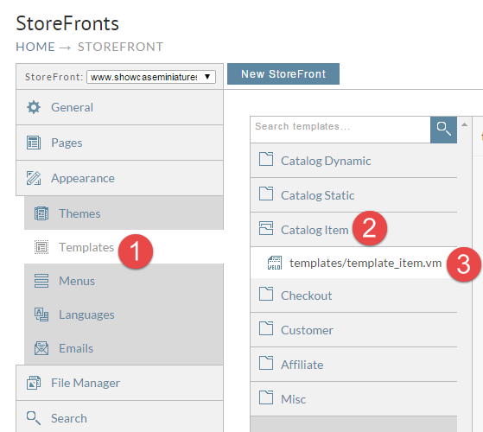The image size is (483, 432).
Task: Click the Appearance pencil icon
Action: coord(34,178)
